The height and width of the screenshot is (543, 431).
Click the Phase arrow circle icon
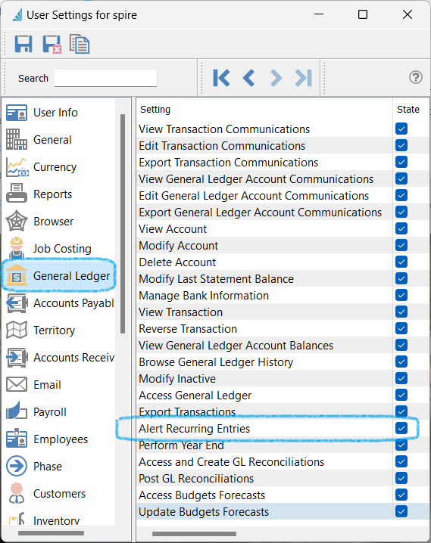point(17,466)
